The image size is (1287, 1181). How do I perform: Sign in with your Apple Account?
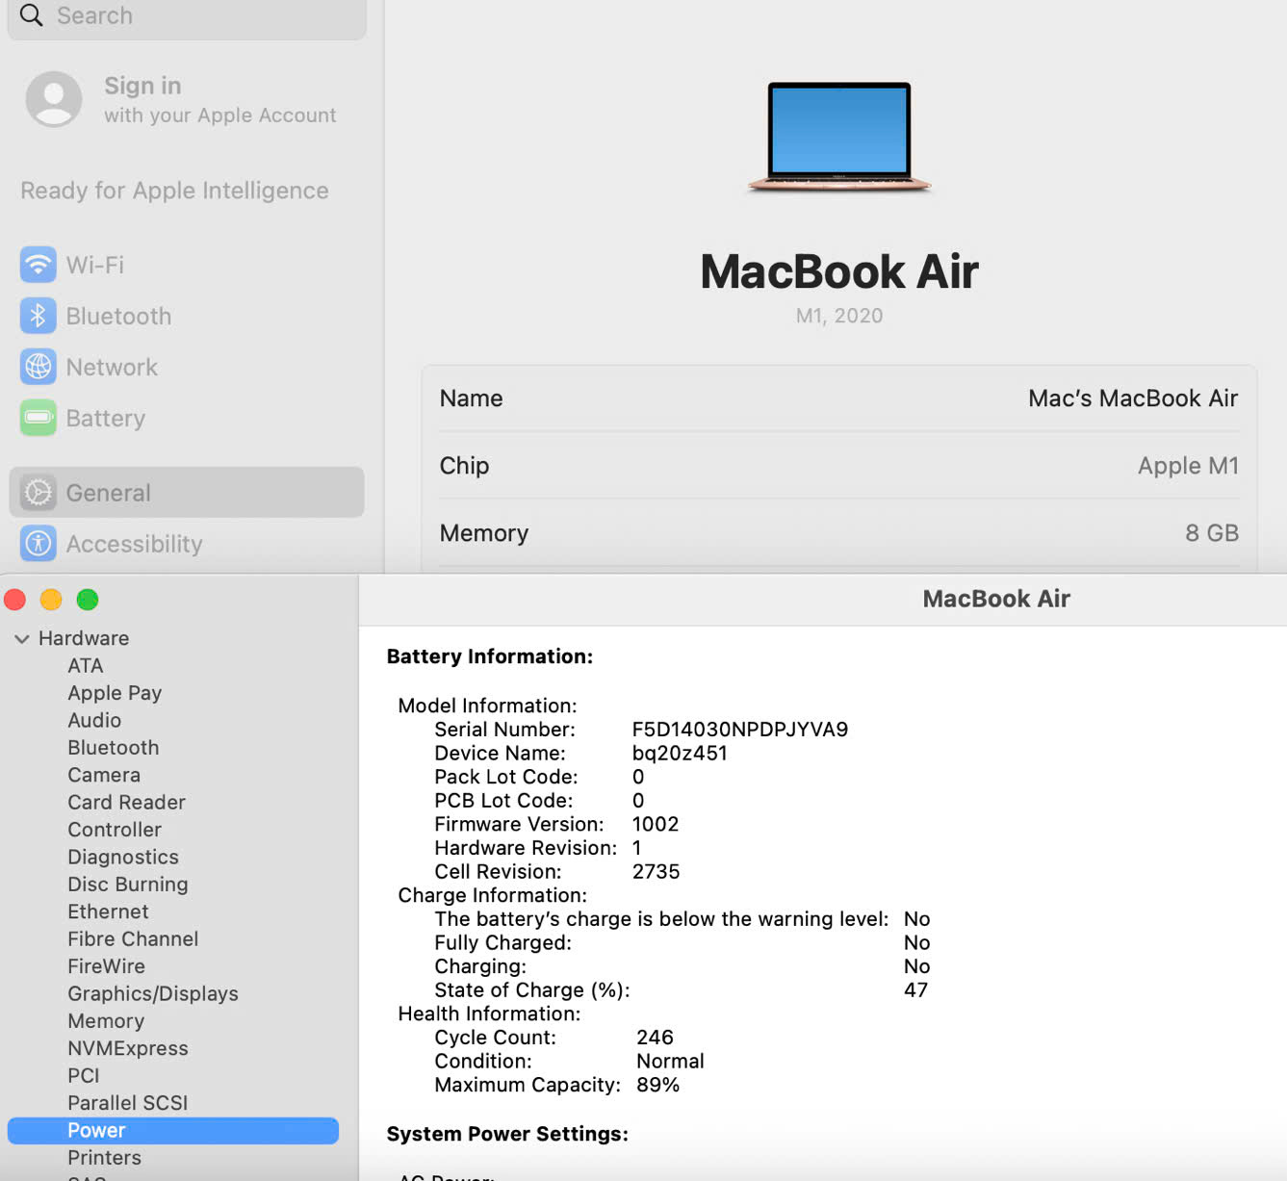click(219, 99)
